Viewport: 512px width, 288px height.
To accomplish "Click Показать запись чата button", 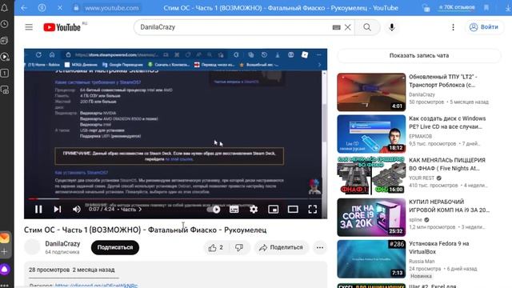I will point(419,55).
